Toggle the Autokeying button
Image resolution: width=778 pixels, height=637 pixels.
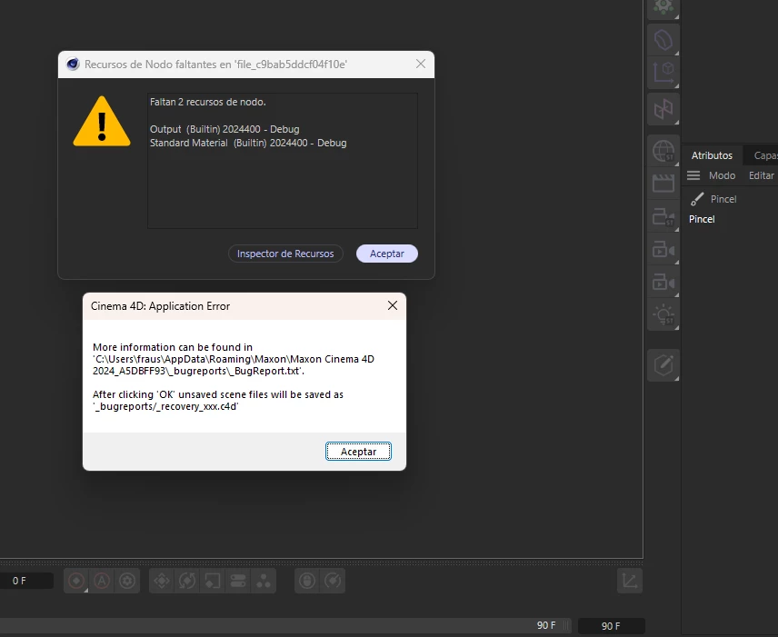102,581
